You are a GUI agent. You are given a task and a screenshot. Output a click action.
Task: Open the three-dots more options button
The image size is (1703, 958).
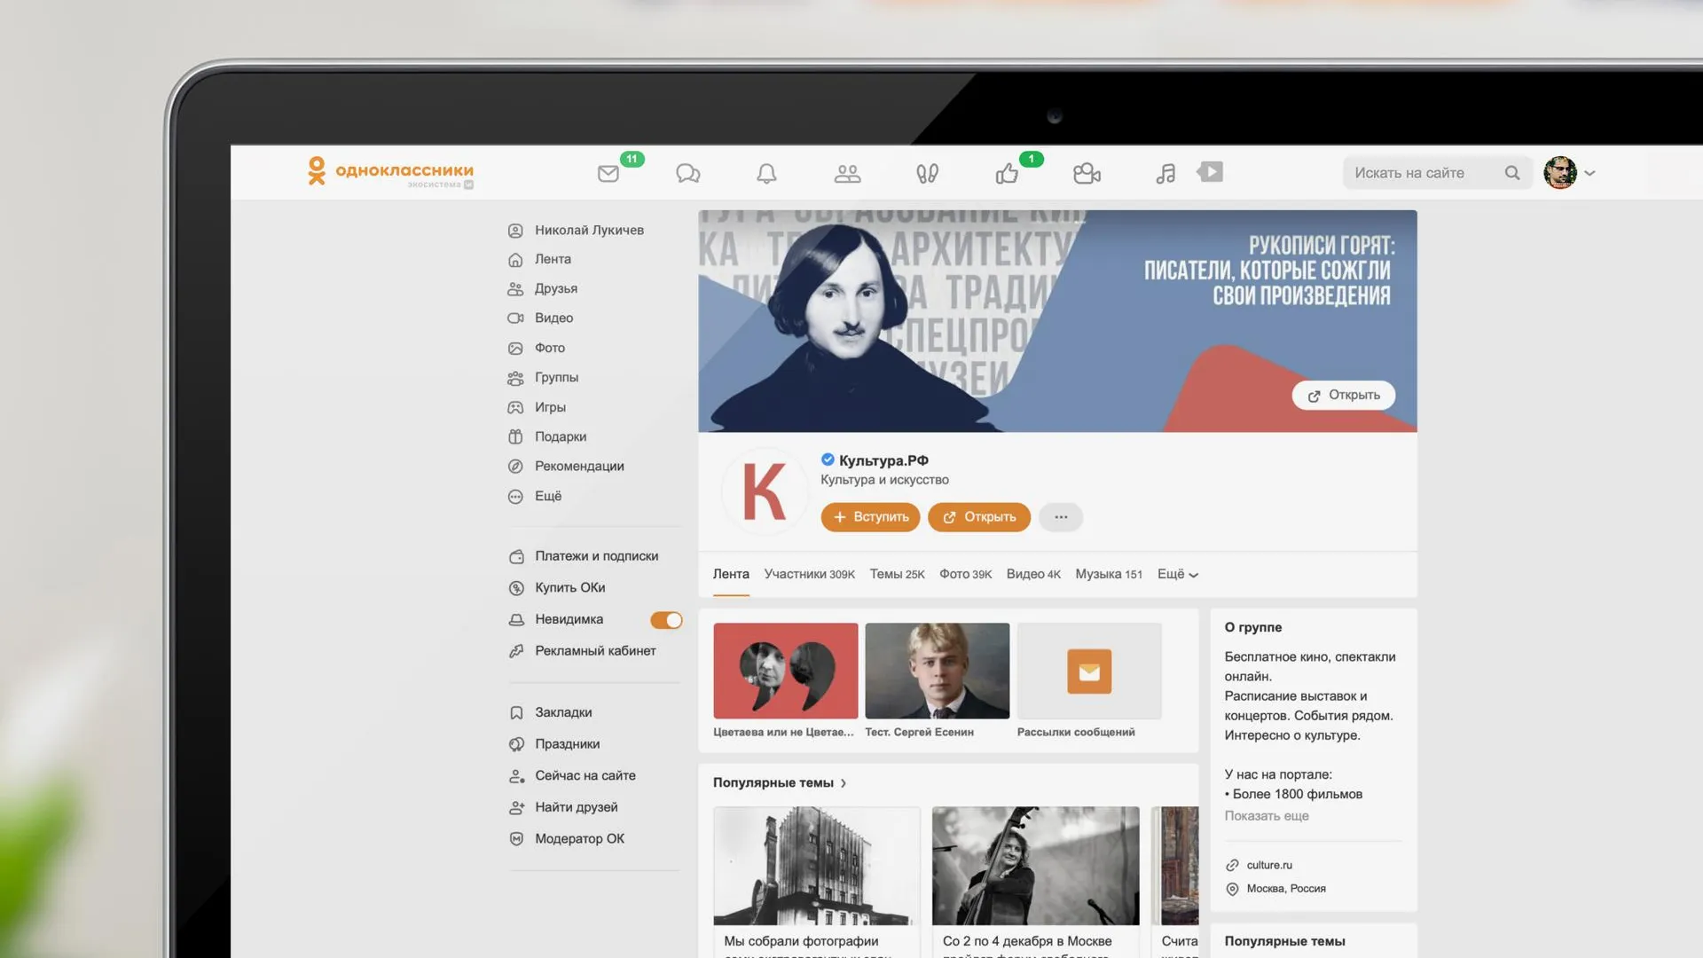click(x=1061, y=517)
